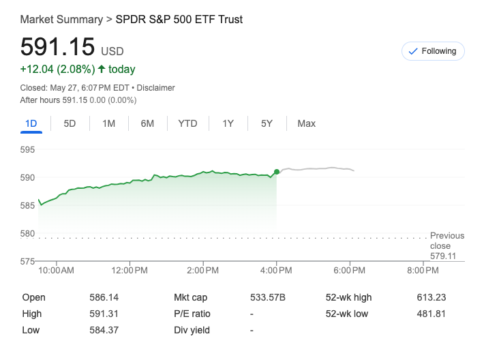
Task: Click the gray after-hours line on chart
Action: pos(320,168)
